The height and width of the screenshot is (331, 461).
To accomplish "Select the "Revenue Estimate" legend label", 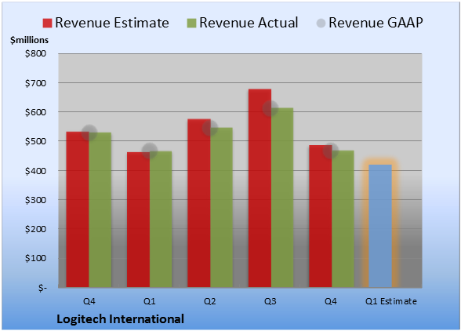I will click(112, 23).
